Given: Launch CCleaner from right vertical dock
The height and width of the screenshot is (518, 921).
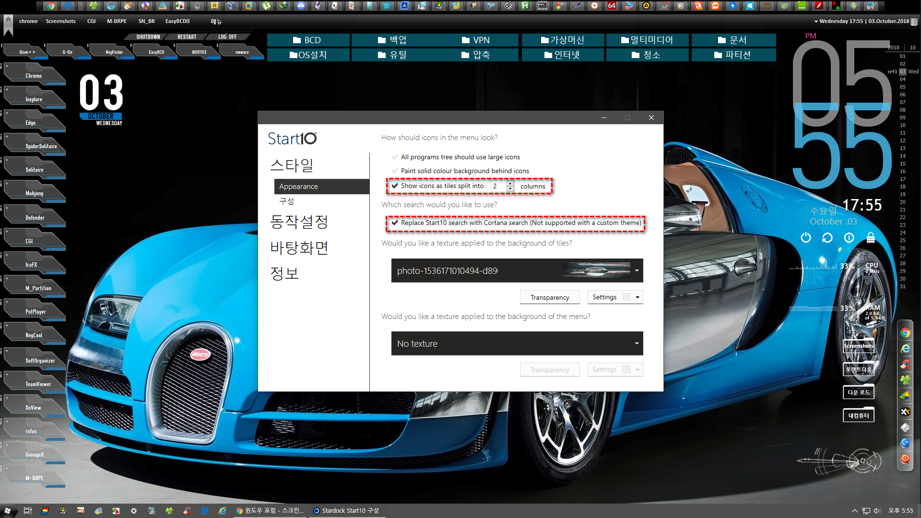Looking at the screenshot, I should [x=905, y=365].
